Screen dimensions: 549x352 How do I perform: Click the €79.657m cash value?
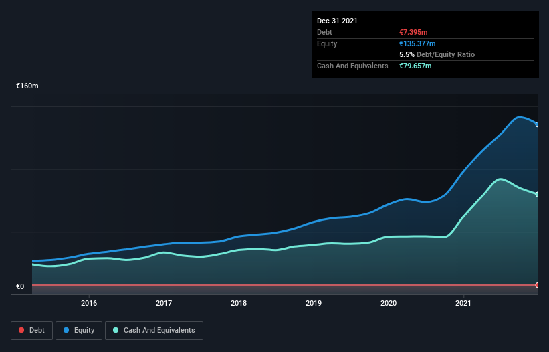(415, 66)
